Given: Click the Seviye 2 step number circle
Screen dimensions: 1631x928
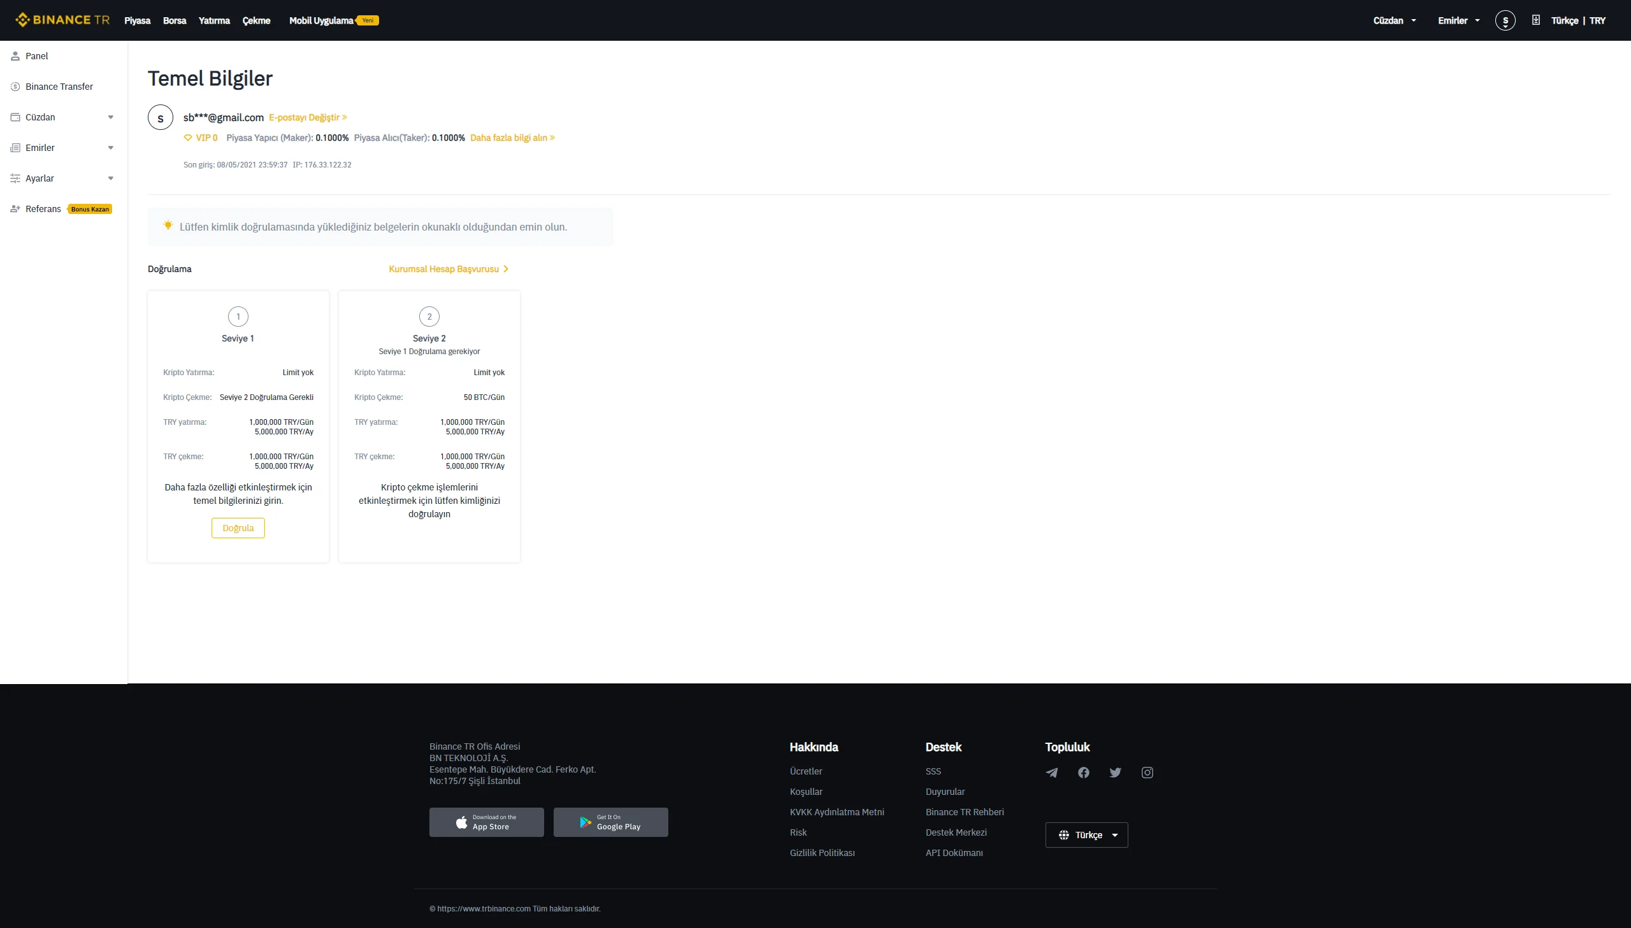Looking at the screenshot, I should [429, 316].
